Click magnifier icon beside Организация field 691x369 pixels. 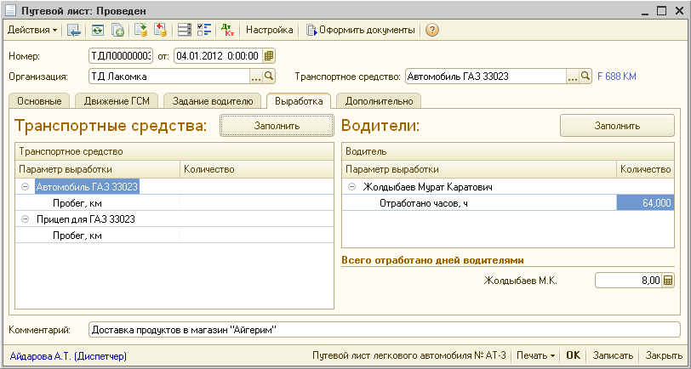click(x=269, y=77)
